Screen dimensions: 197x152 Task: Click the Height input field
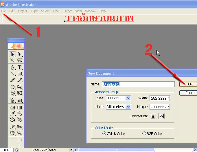tap(160, 107)
